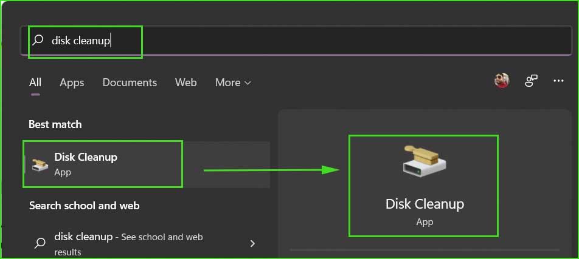This screenshot has height=259, width=579.
Task: Switch to the All tab
Action: pyautogui.click(x=35, y=82)
